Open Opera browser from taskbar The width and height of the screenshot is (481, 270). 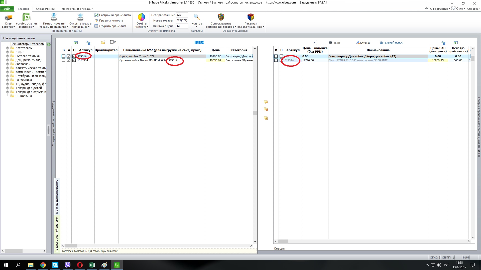coord(80,265)
